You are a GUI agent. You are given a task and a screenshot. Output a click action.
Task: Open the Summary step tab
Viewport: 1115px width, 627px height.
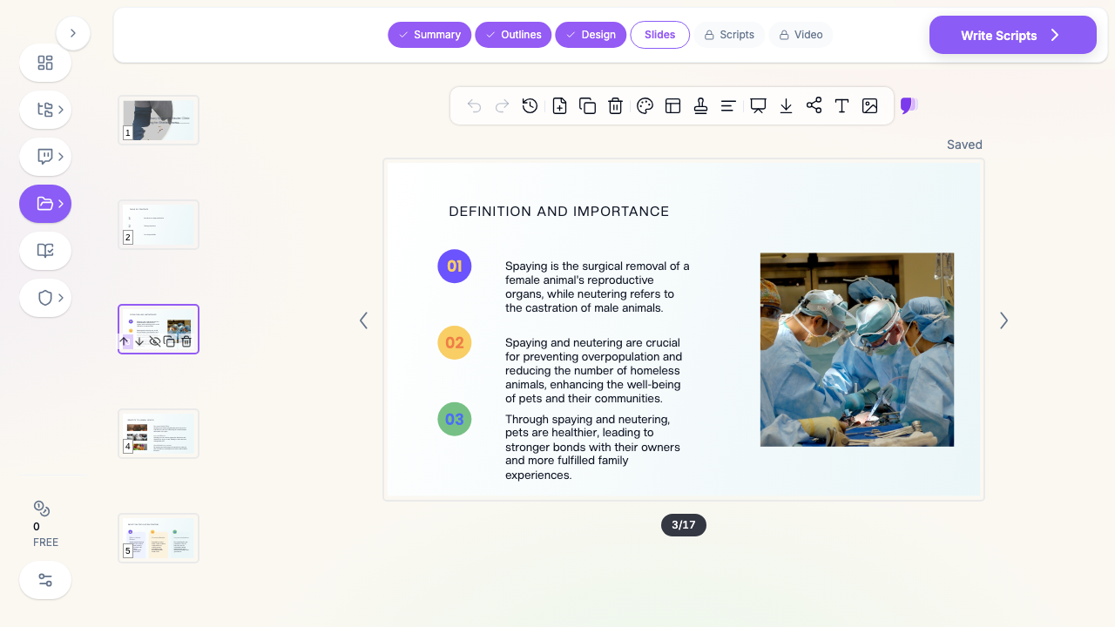pyautogui.click(x=429, y=35)
